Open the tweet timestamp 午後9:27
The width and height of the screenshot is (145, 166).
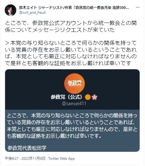click(11, 158)
